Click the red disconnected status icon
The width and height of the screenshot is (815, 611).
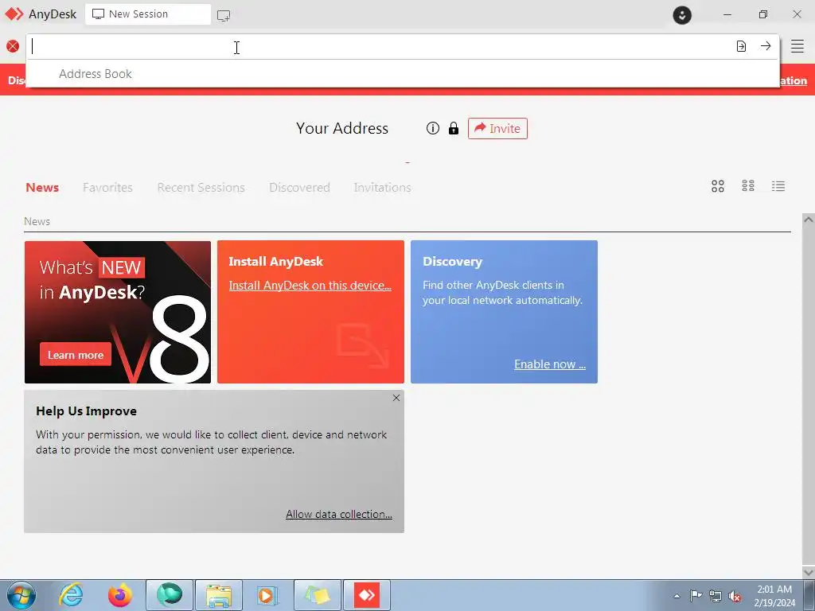tap(13, 46)
